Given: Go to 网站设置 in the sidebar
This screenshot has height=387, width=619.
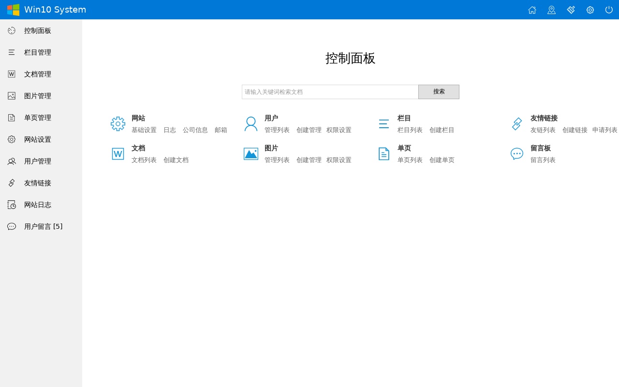Looking at the screenshot, I should coord(38,139).
